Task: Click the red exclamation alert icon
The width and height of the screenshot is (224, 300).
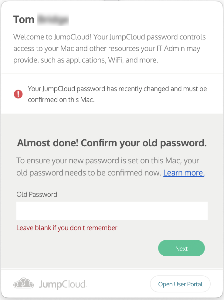Action: pyautogui.click(x=18, y=94)
